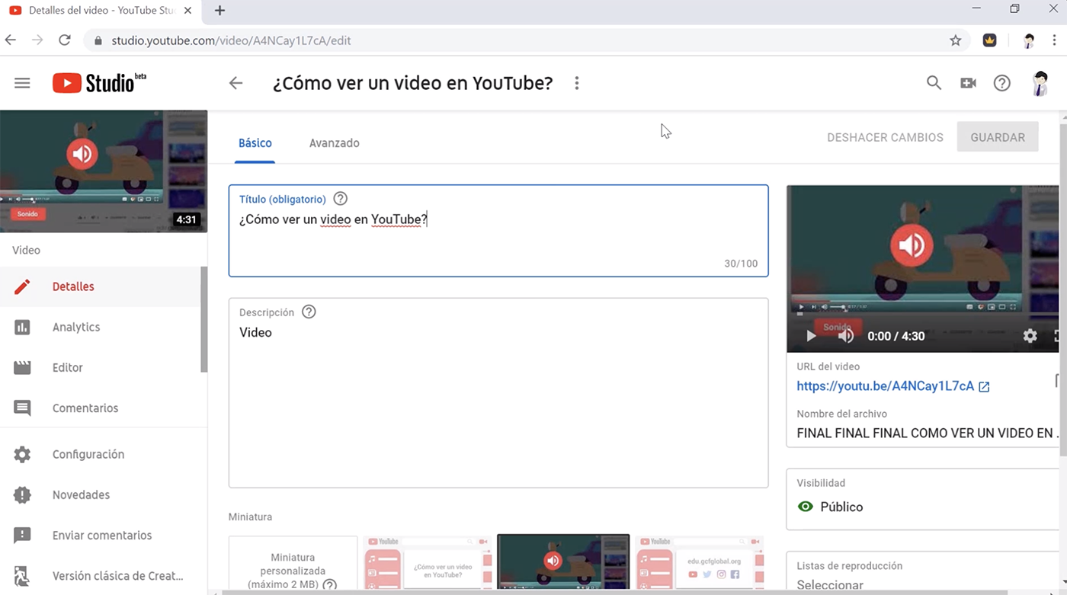Click the 30/100 character counter
Image resolution: width=1067 pixels, height=595 pixels.
pyautogui.click(x=741, y=264)
